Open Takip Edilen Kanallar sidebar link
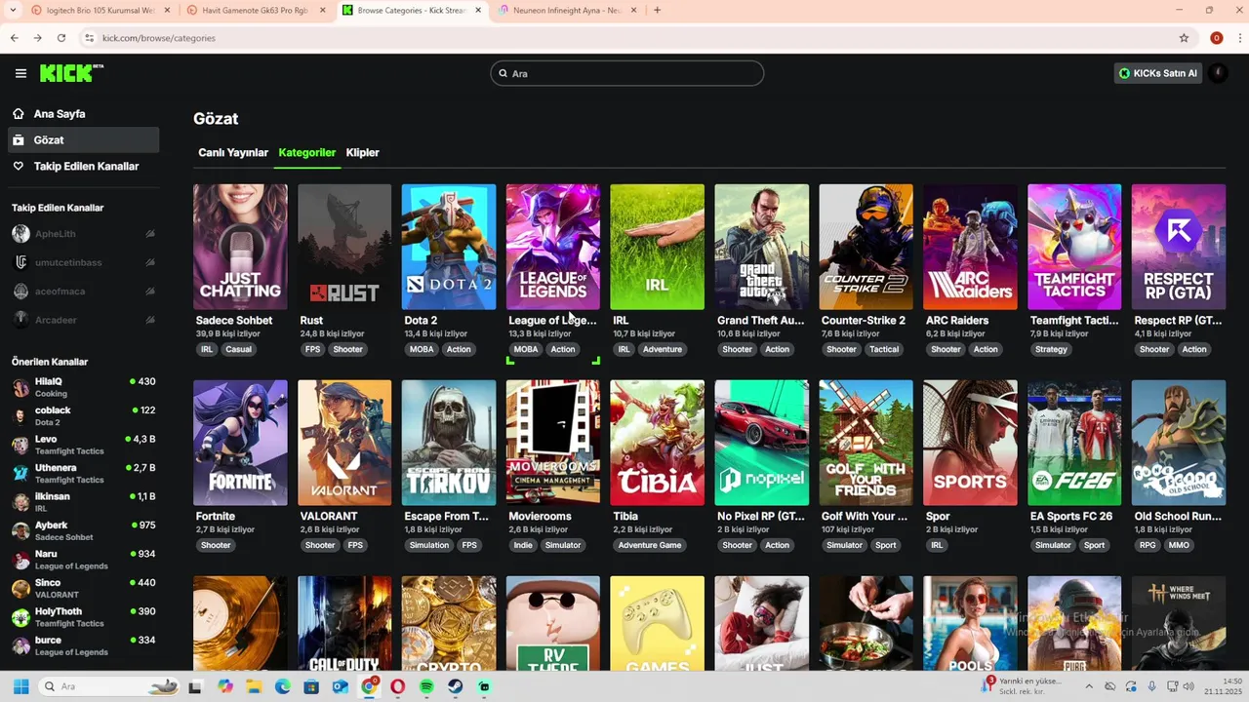The width and height of the screenshot is (1249, 702). coord(83,167)
